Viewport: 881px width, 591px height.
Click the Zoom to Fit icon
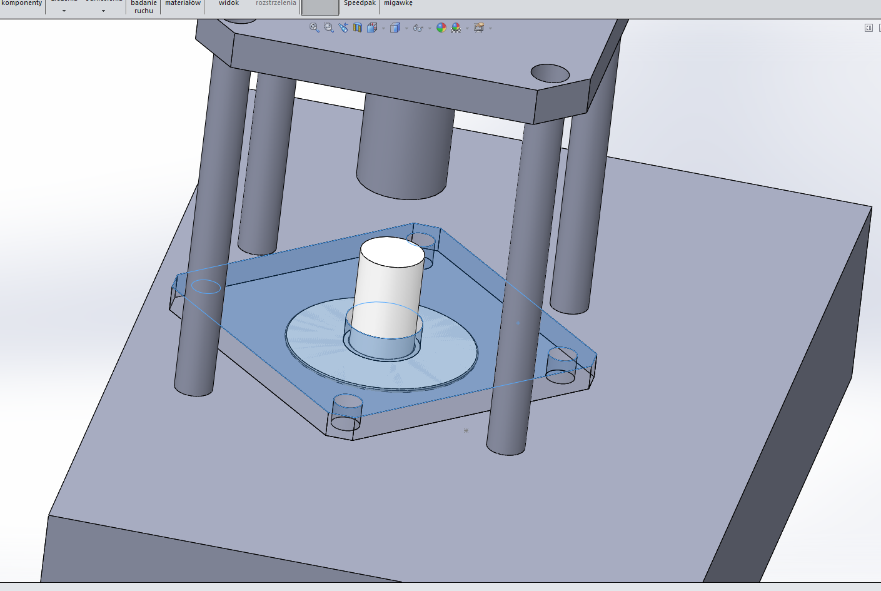click(x=315, y=28)
